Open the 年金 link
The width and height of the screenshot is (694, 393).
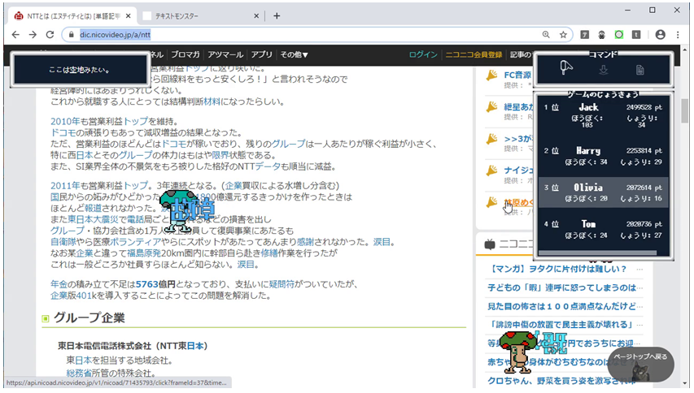tap(59, 284)
